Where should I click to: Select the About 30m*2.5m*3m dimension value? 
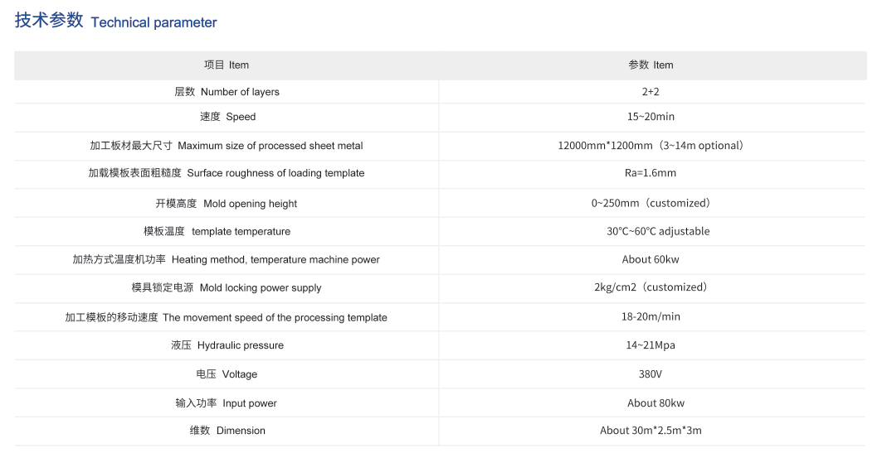pos(651,431)
